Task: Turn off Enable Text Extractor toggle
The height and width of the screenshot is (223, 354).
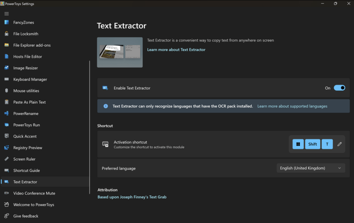Action: click(x=339, y=88)
